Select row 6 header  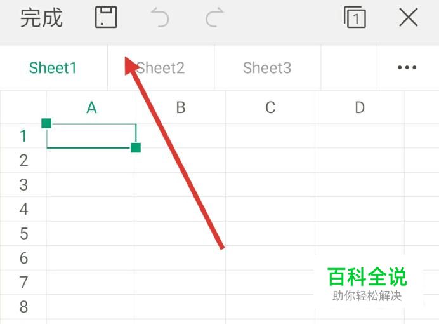tap(23, 258)
